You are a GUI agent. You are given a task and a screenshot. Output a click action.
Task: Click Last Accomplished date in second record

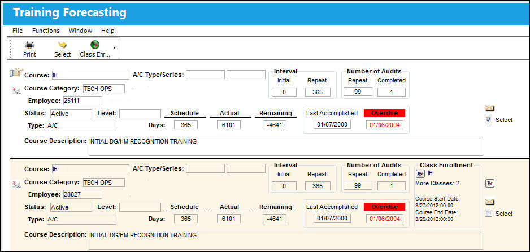coord(332,218)
